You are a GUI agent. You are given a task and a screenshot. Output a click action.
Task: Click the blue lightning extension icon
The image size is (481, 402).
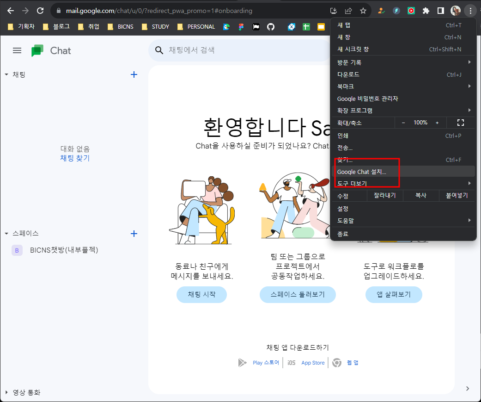396,11
